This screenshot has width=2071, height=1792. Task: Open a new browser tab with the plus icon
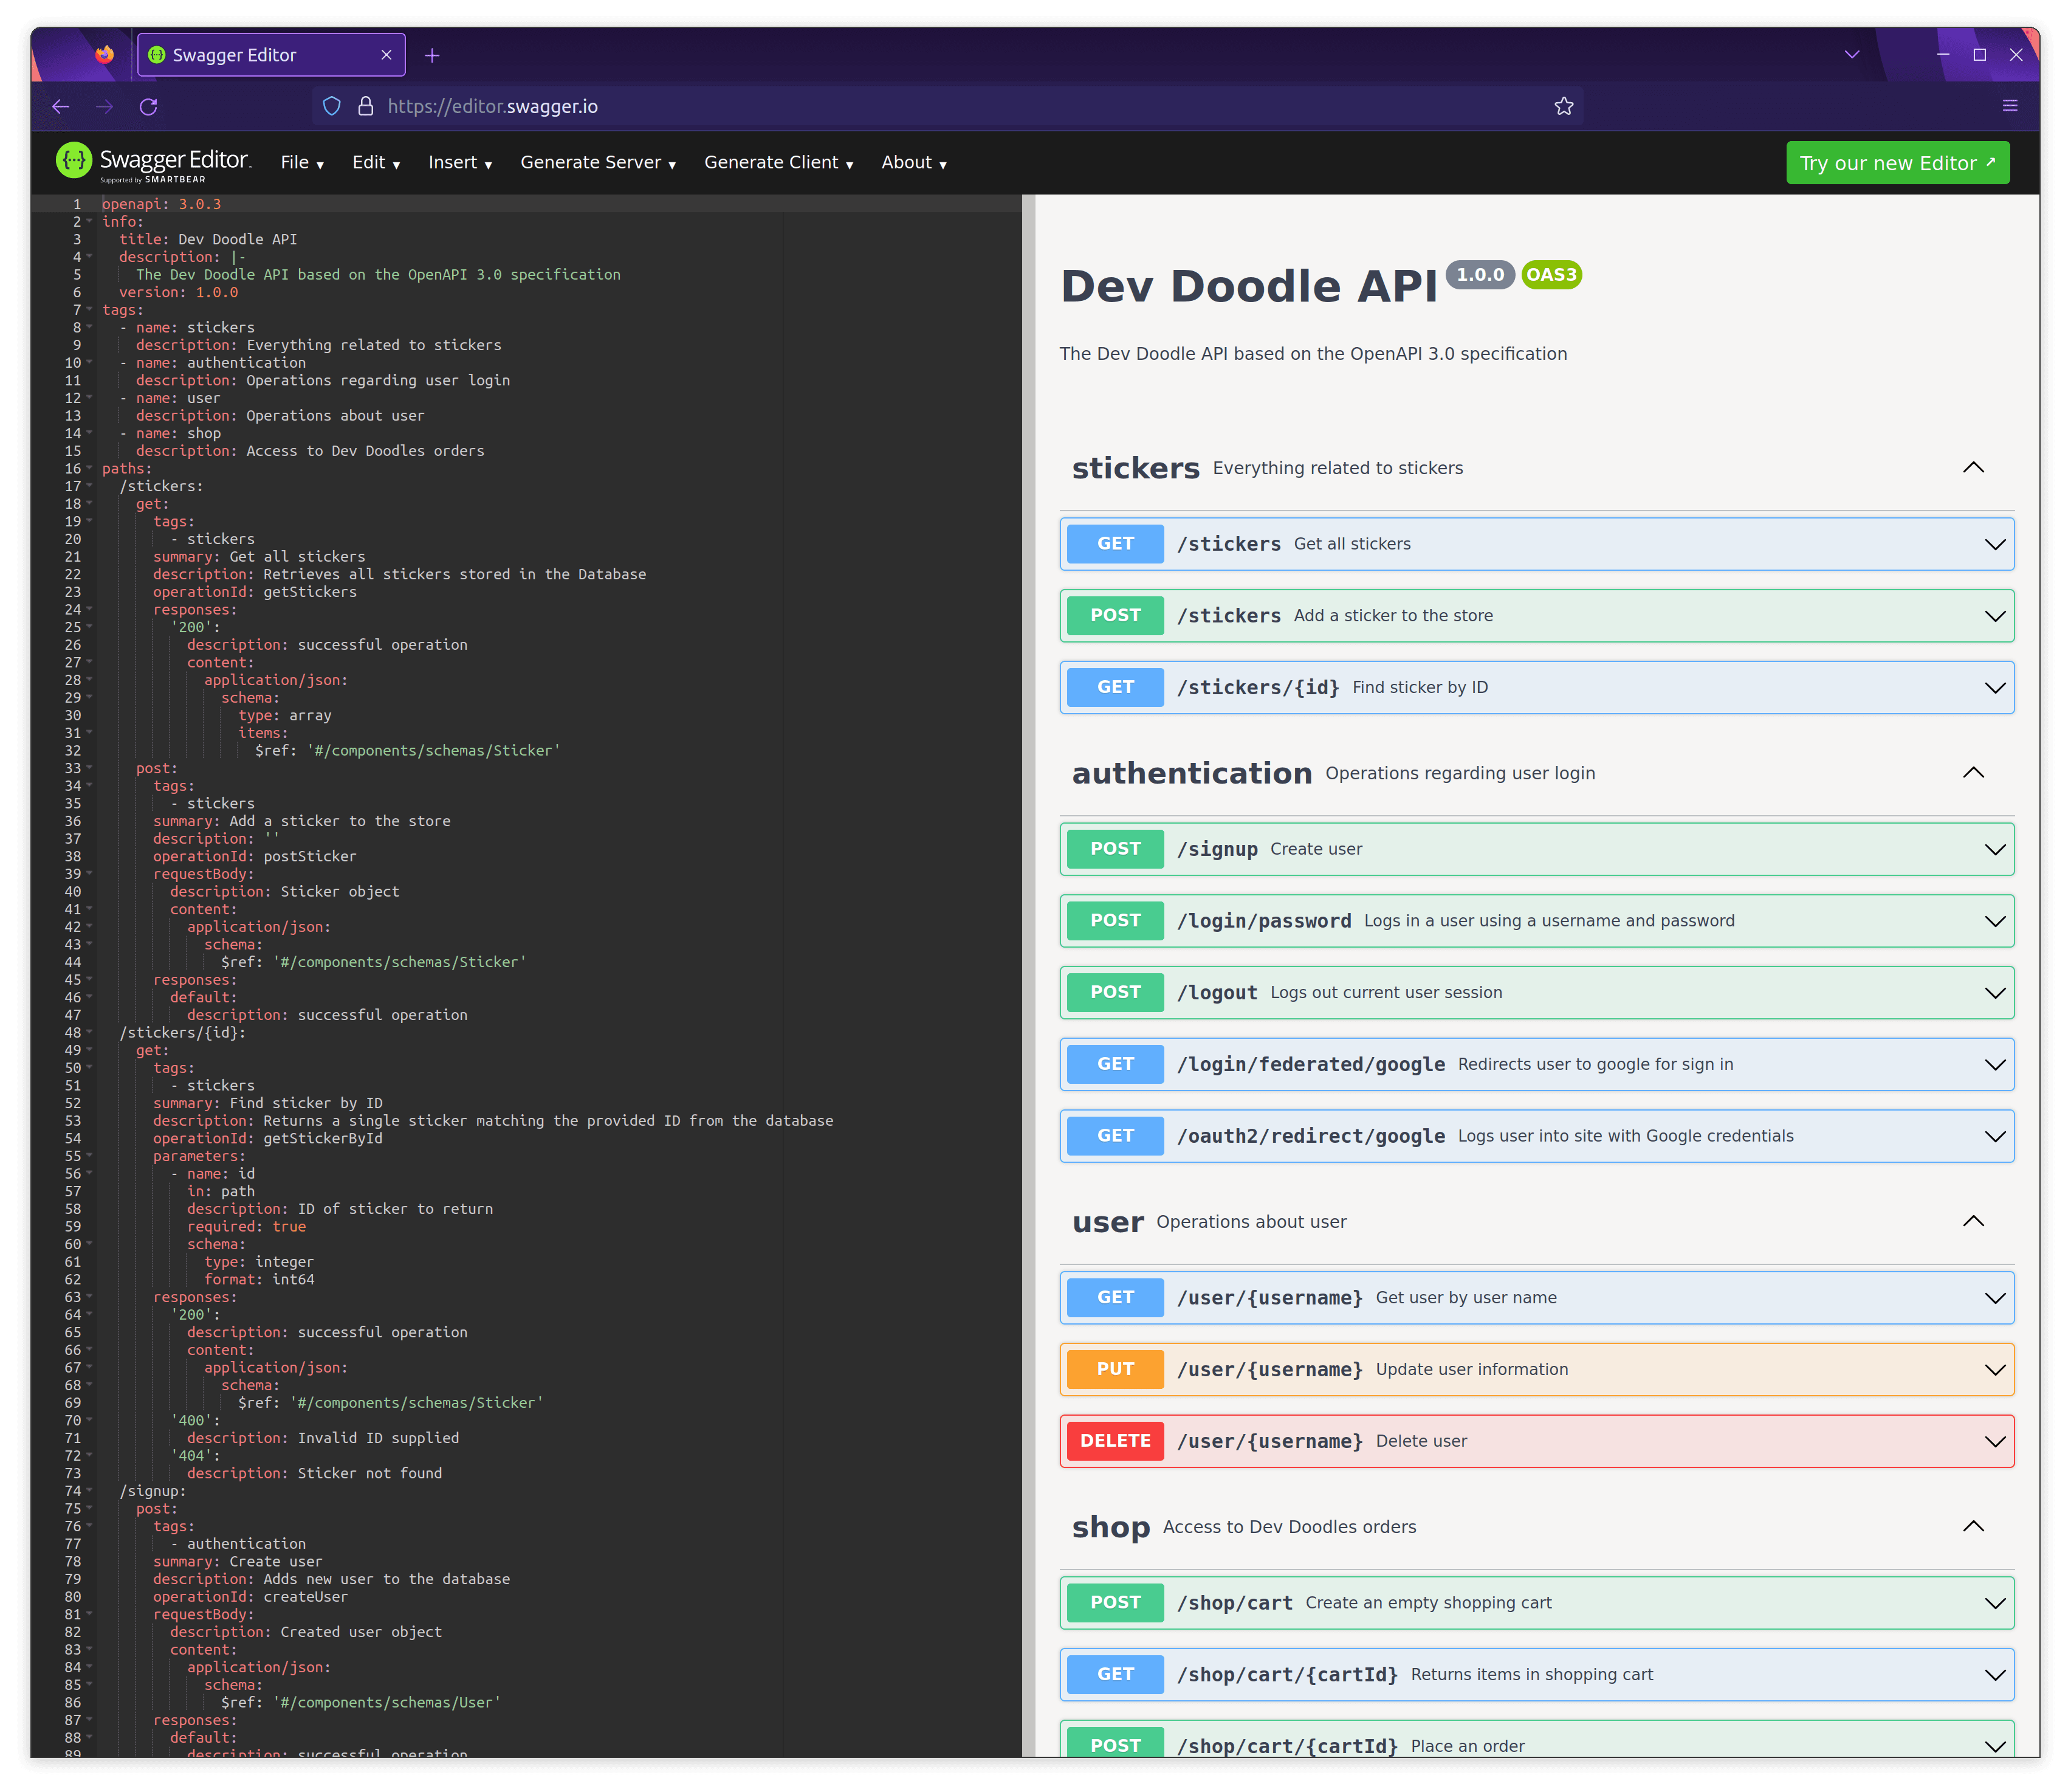point(432,55)
